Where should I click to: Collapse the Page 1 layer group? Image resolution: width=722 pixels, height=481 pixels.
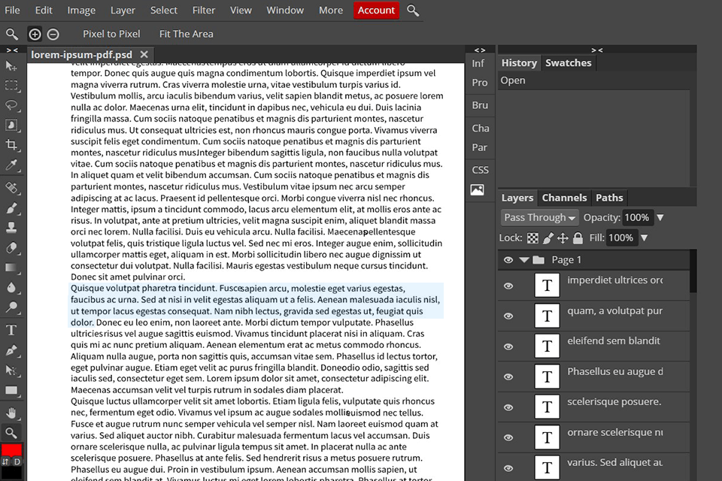pos(523,259)
